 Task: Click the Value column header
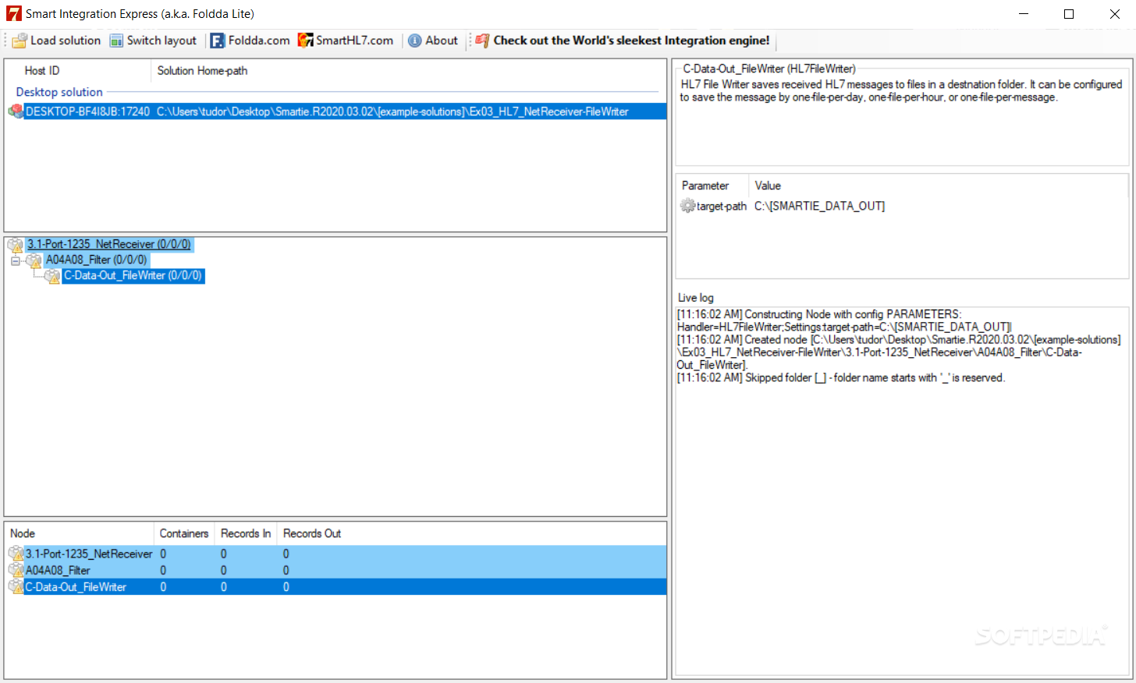pos(768,186)
